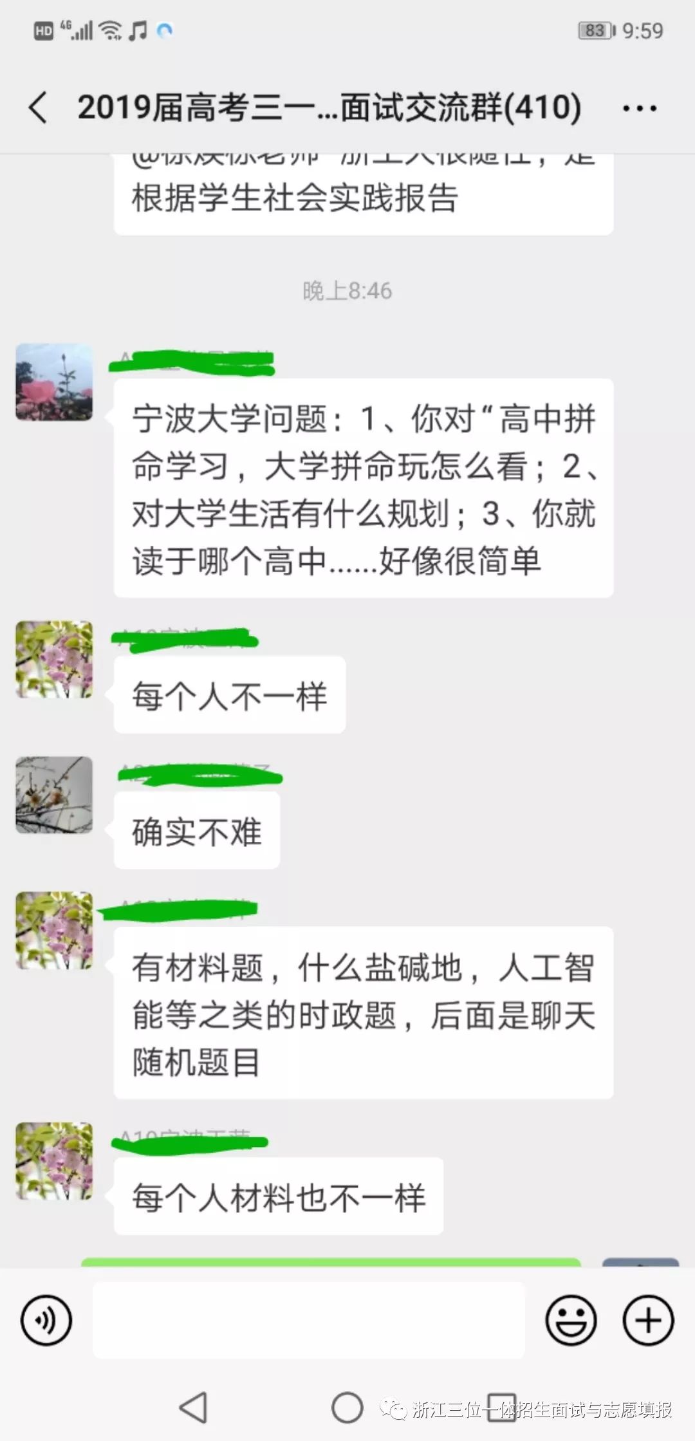
Task: Select the 确实不难 message bubble
Action: 197,831
